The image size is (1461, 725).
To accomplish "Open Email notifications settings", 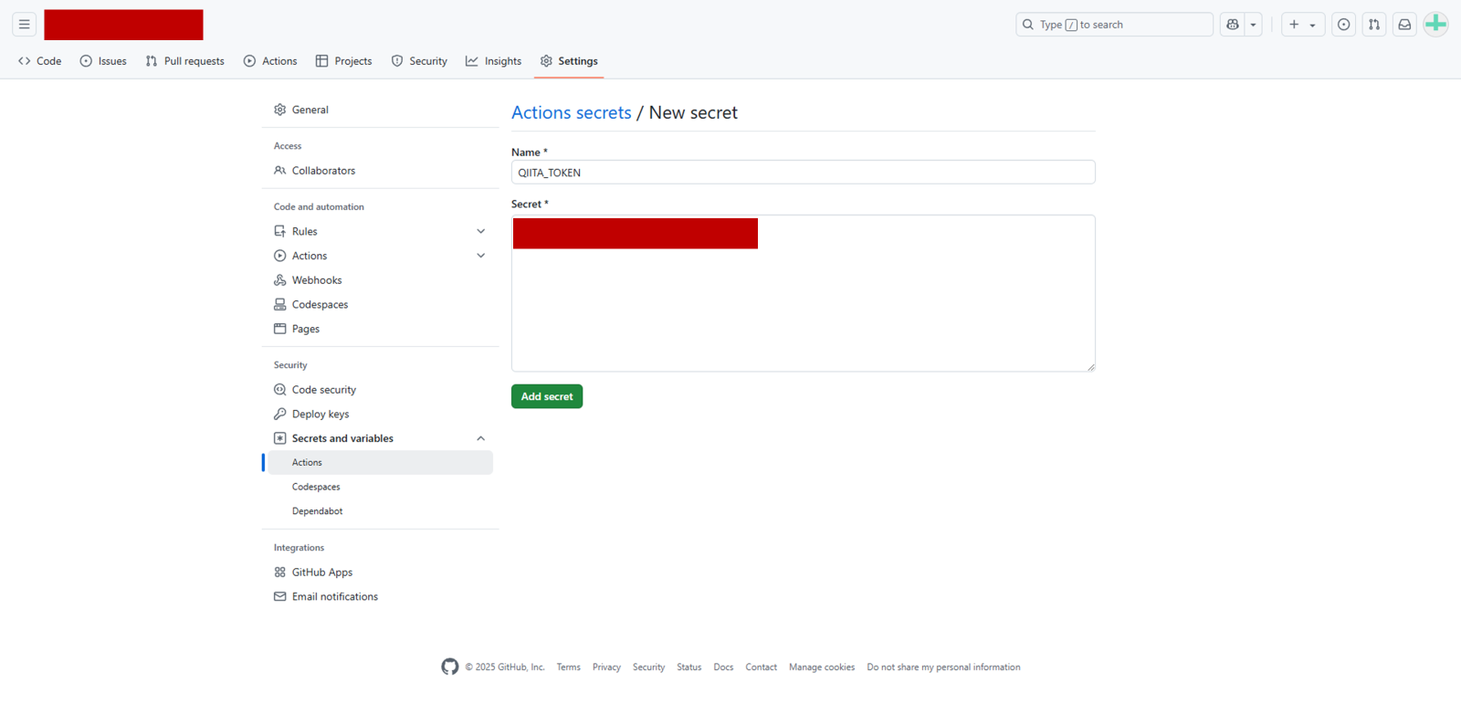I will (x=380, y=597).
